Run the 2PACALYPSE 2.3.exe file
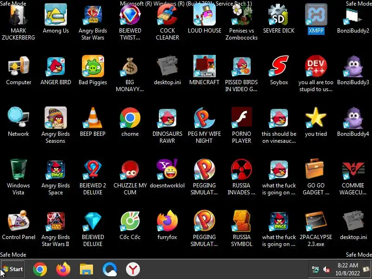372x279 pixels. pos(316,221)
